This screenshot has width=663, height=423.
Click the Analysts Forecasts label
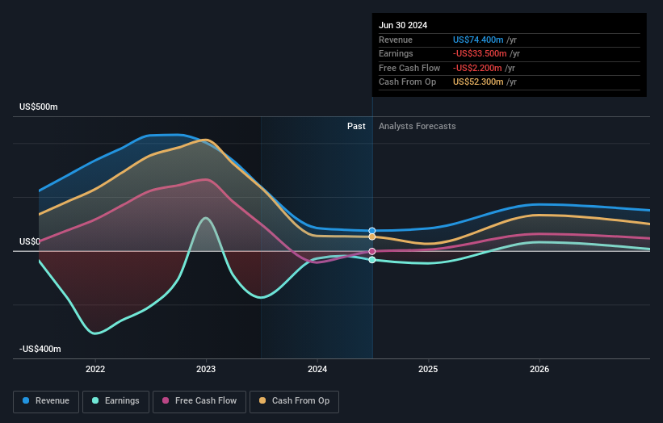[418, 127]
